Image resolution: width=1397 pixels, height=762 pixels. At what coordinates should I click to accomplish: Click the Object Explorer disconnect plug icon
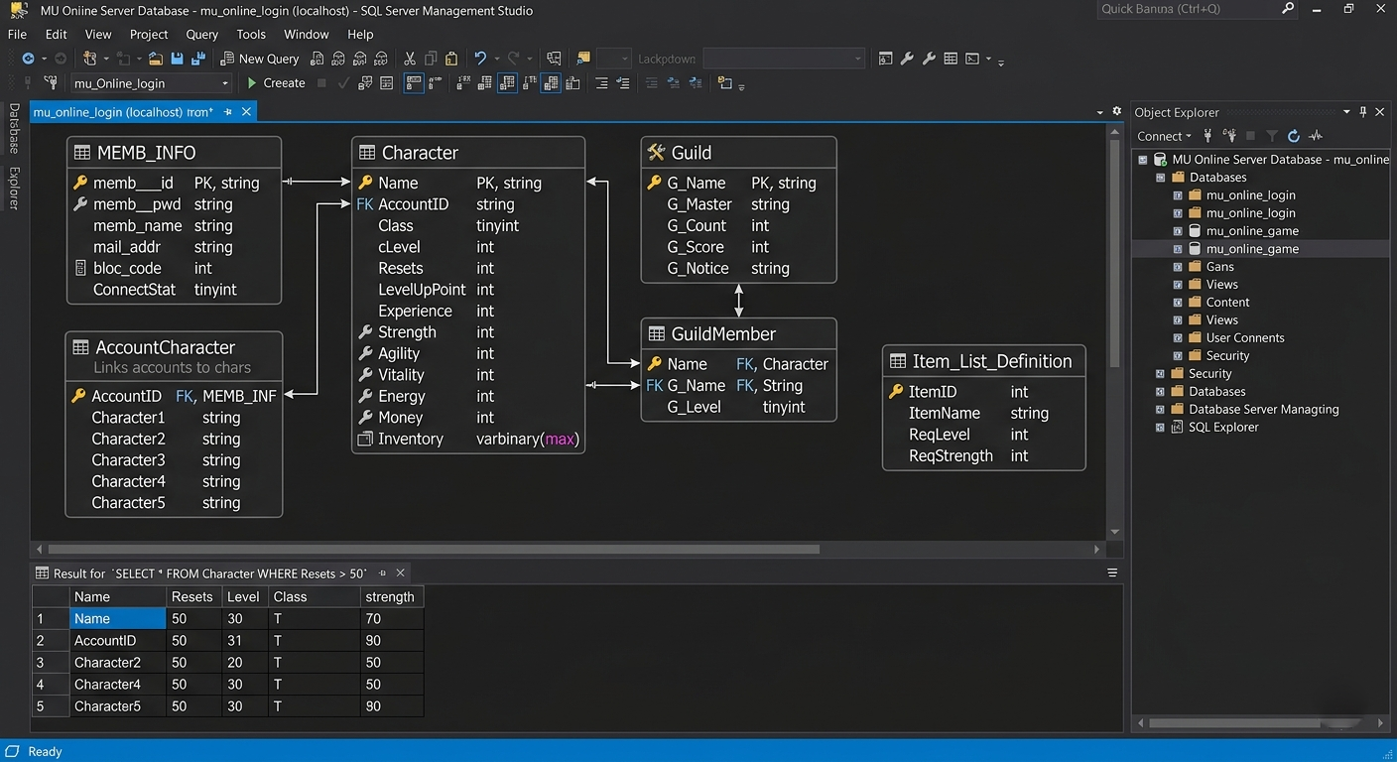[x=1229, y=136]
